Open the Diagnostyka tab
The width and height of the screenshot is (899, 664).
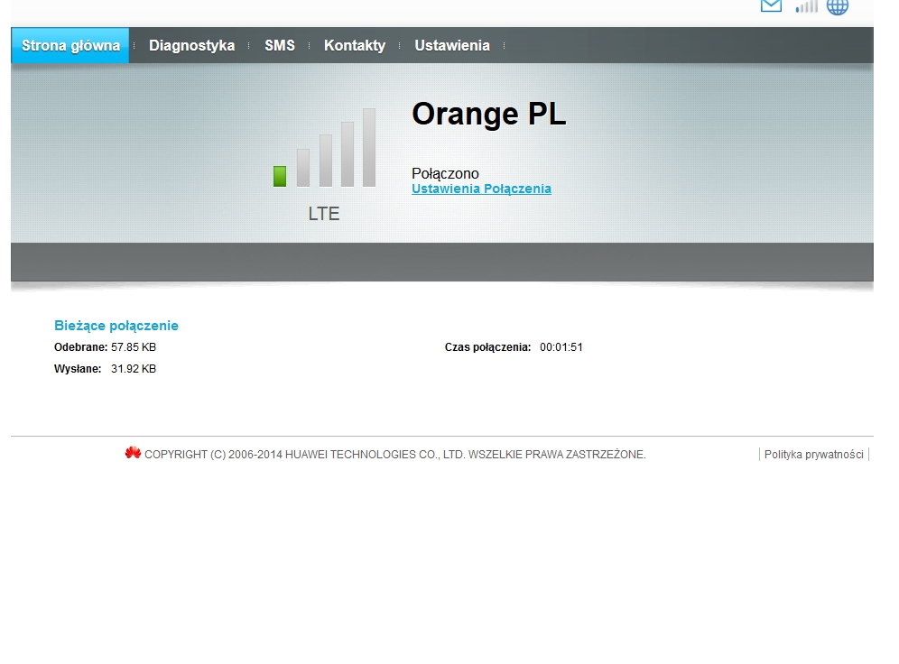coord(191,45)
